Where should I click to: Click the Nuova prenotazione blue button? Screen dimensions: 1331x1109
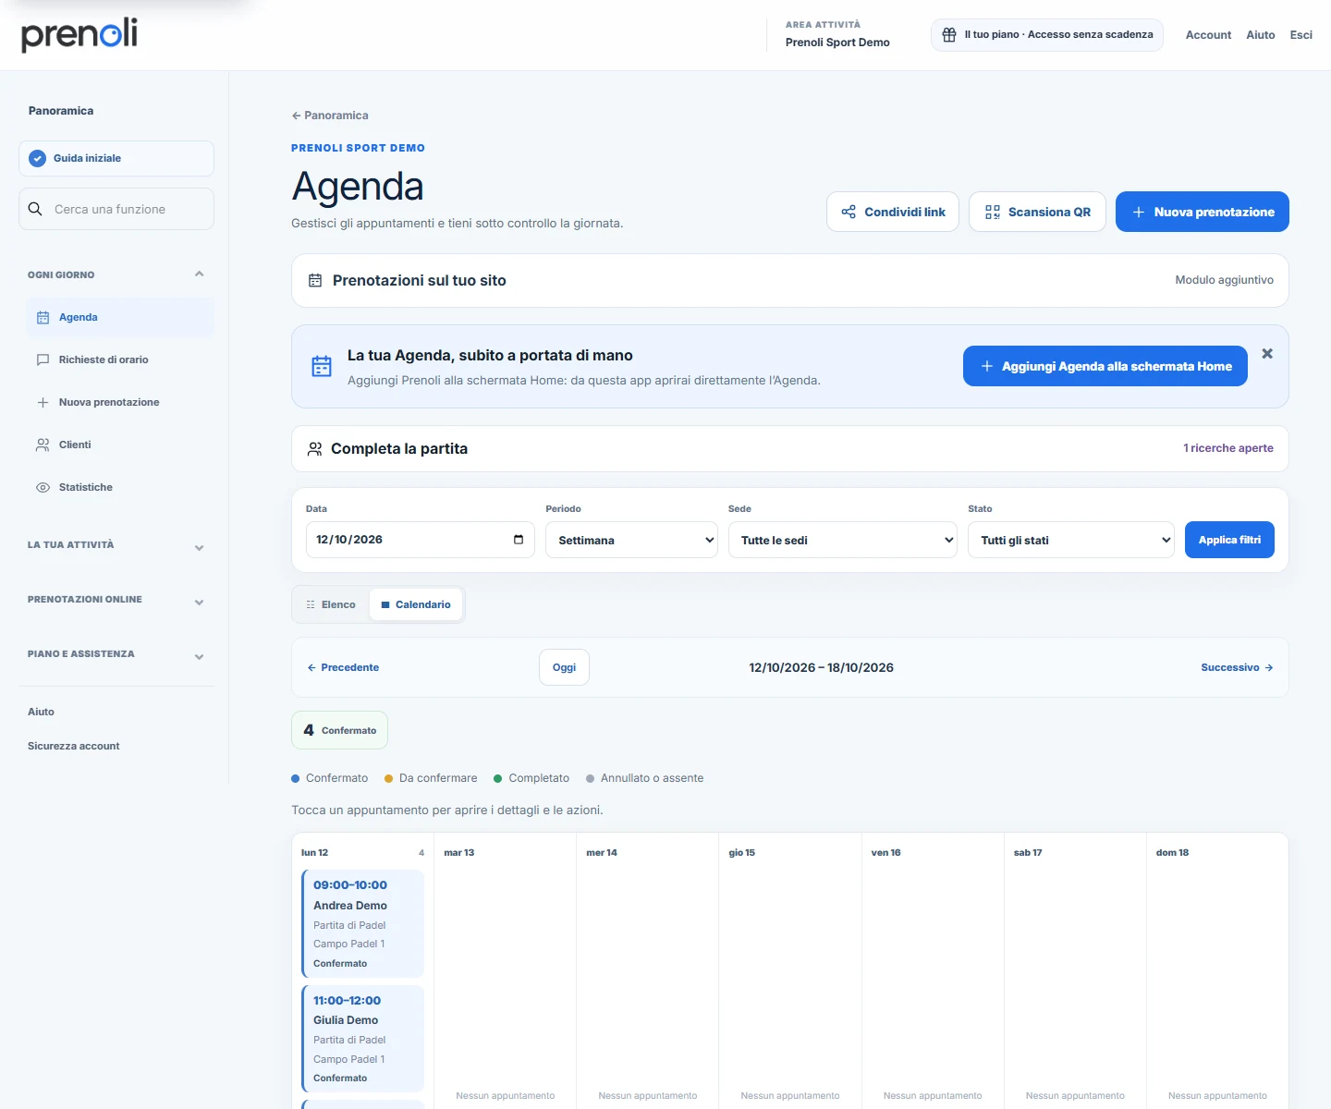[1203, 213]
